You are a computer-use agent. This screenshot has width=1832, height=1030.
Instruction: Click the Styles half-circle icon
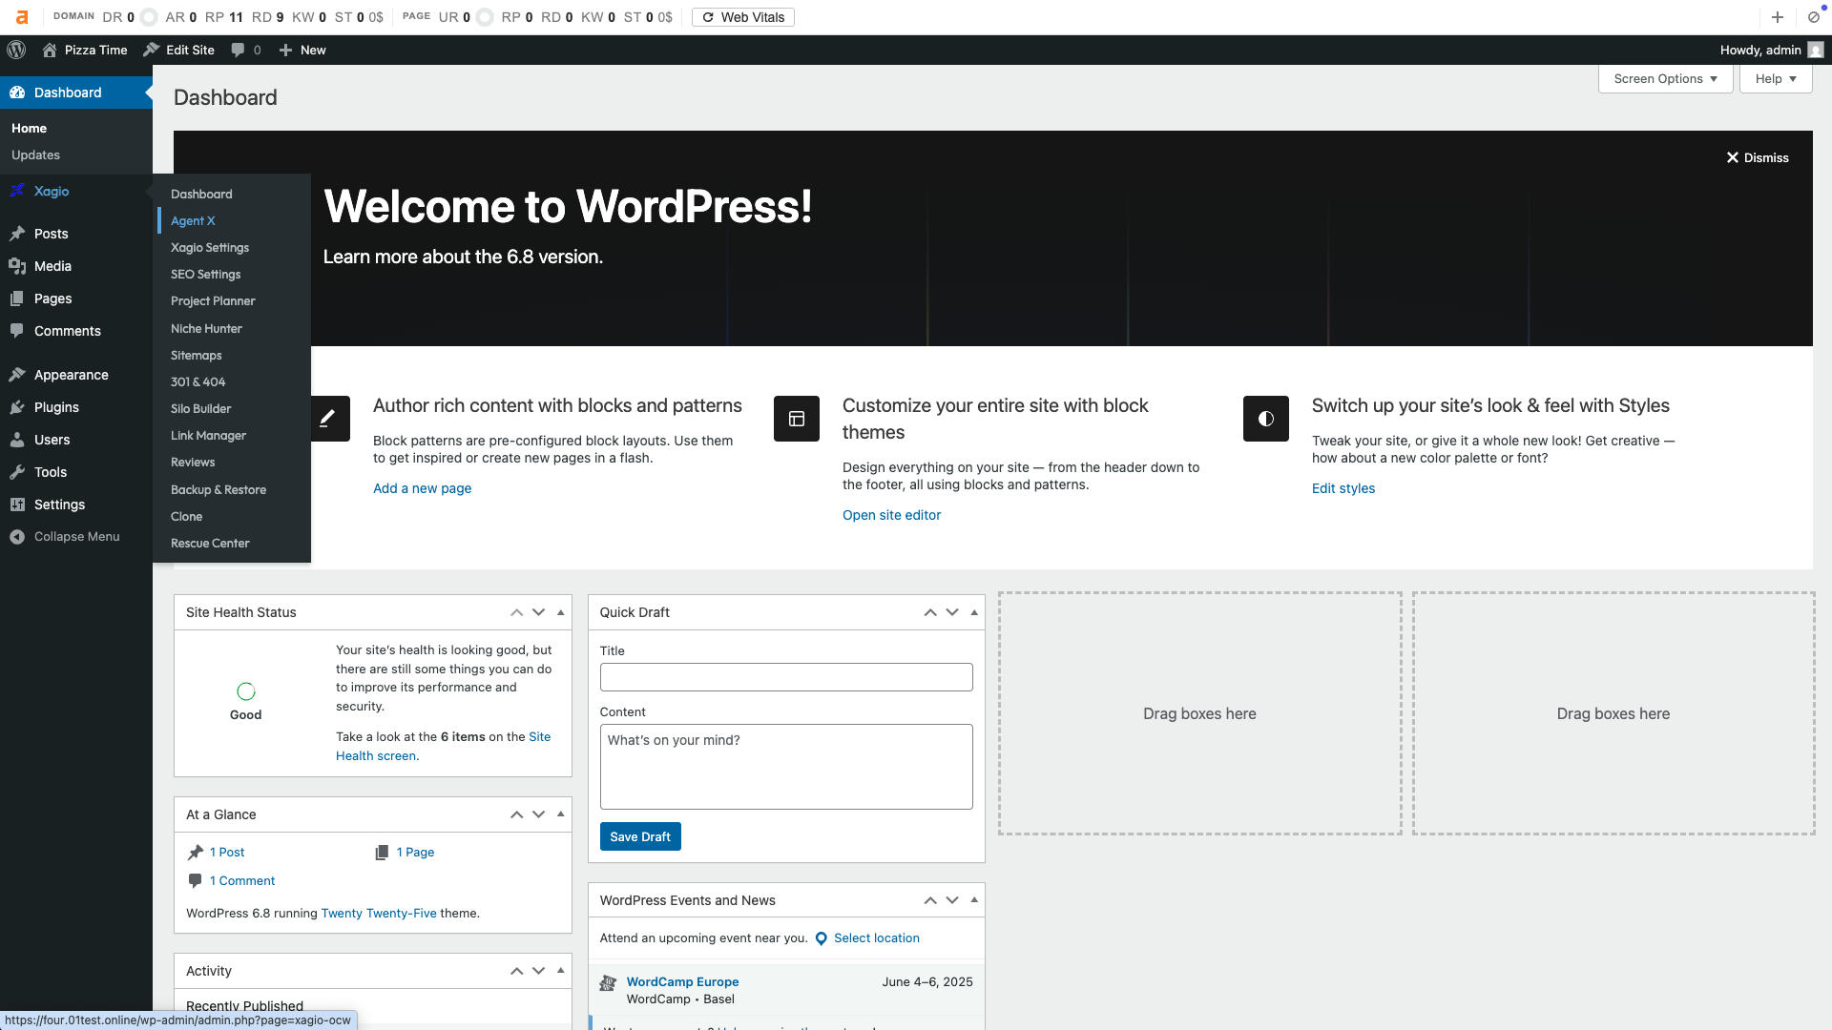pos(1266,419)
